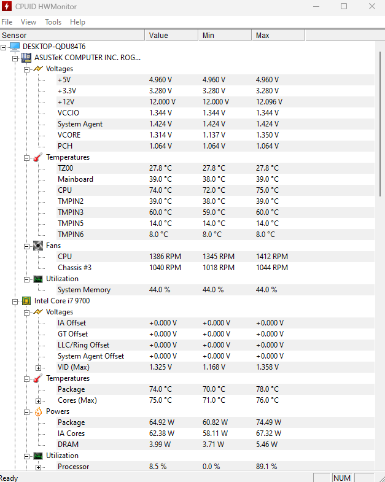
Task: Click the Ready status bar text
Action: pos(9,478)
